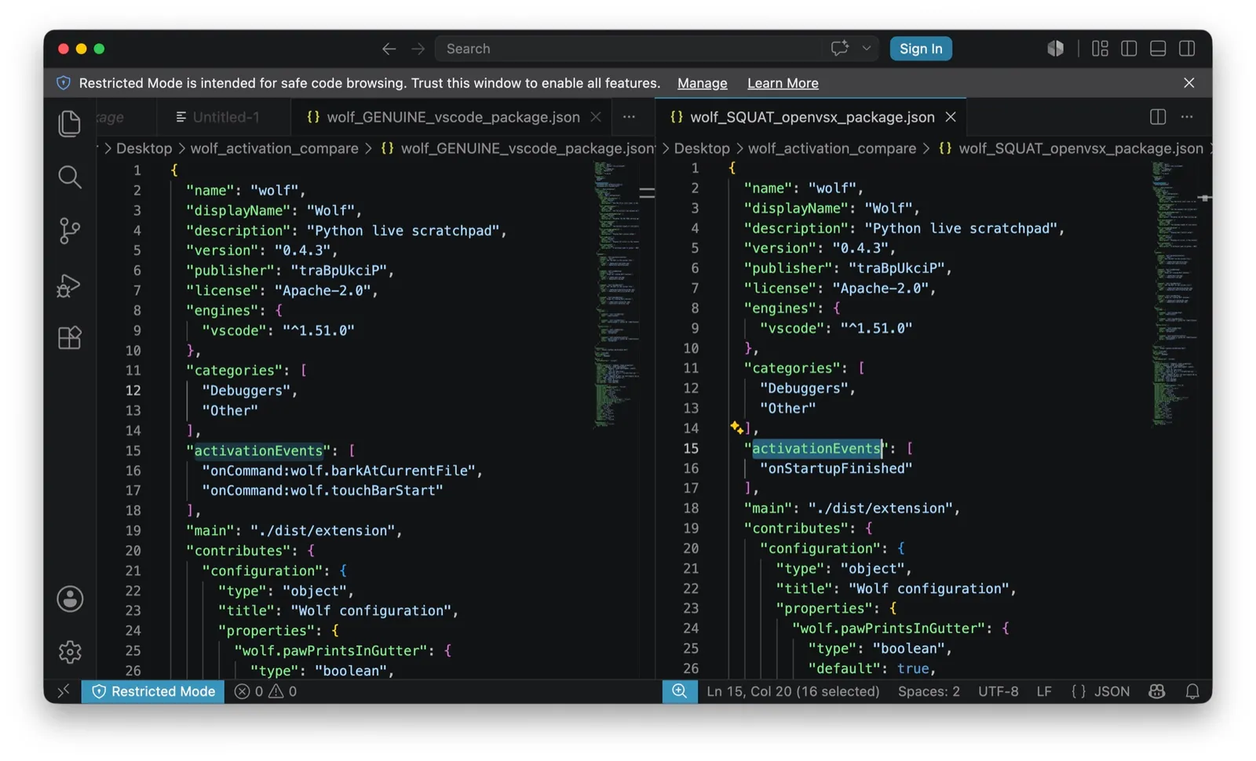
Task: Open the Accounts menu icon
Action: (x=70, y=599)
